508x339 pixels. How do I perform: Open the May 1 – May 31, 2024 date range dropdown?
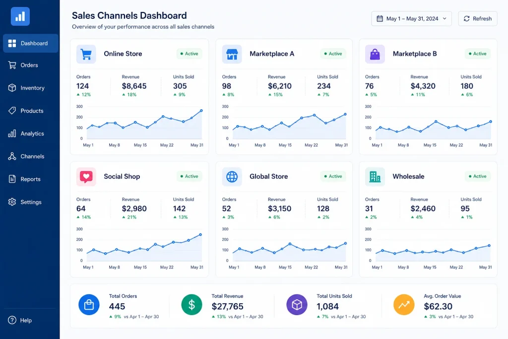click(x=411, y=19)
